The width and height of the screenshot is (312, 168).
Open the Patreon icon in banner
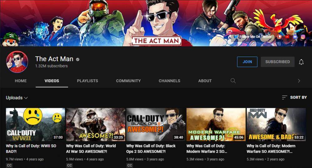click(280, 37)
